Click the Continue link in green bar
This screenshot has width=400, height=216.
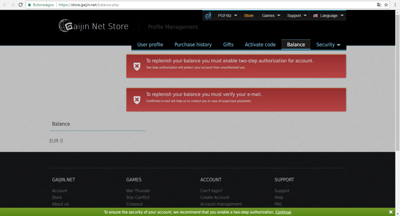pos(283,212)
